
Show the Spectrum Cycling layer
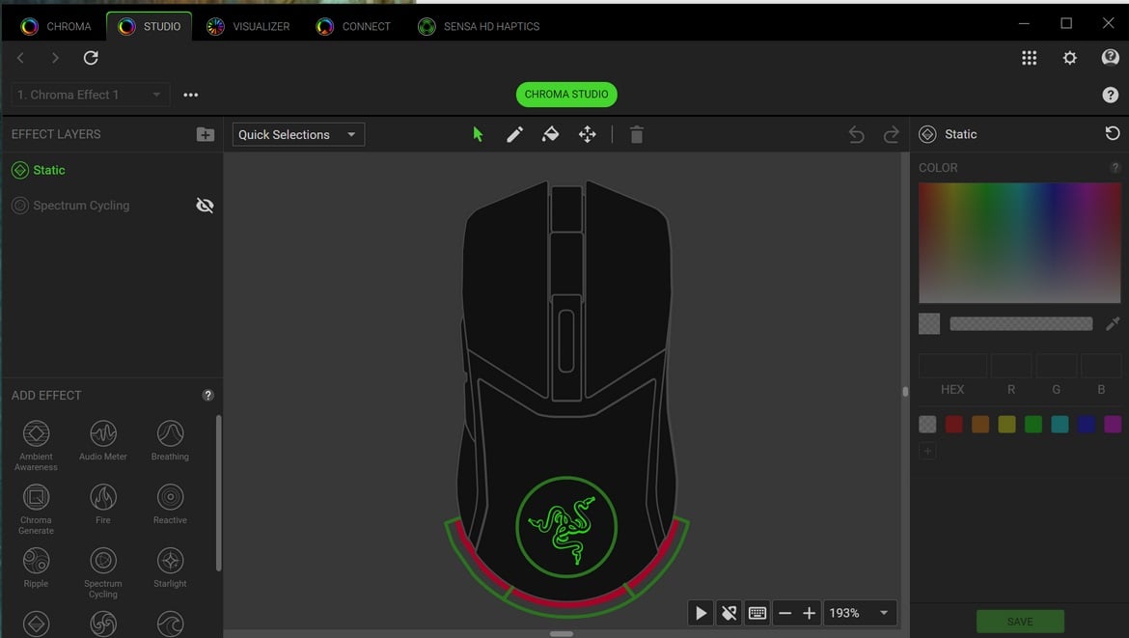(x=205, y=206)
